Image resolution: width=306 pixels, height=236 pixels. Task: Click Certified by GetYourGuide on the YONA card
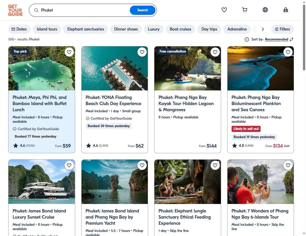(x=109, y=118)
